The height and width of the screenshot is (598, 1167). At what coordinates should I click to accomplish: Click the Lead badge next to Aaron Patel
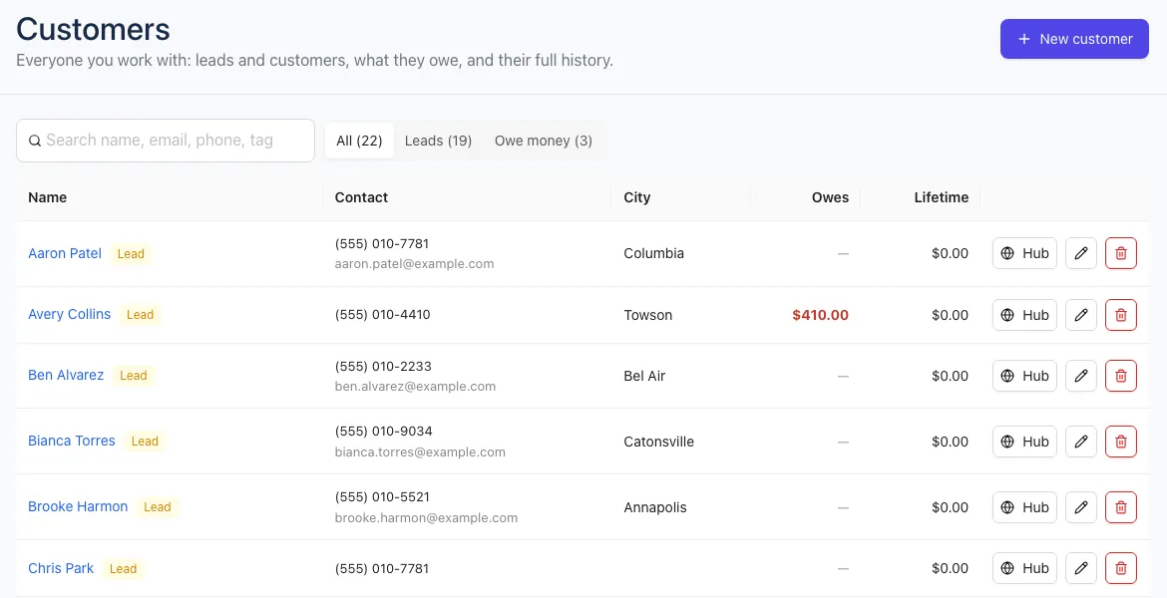coord(131,253)
